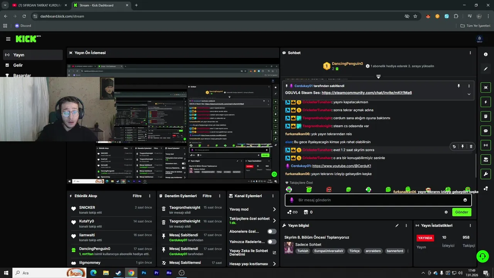494x278 pixels.
Task: Click into the Bir mesaj gönderin field
Action: pyautogui.click(x=378, y=200)
